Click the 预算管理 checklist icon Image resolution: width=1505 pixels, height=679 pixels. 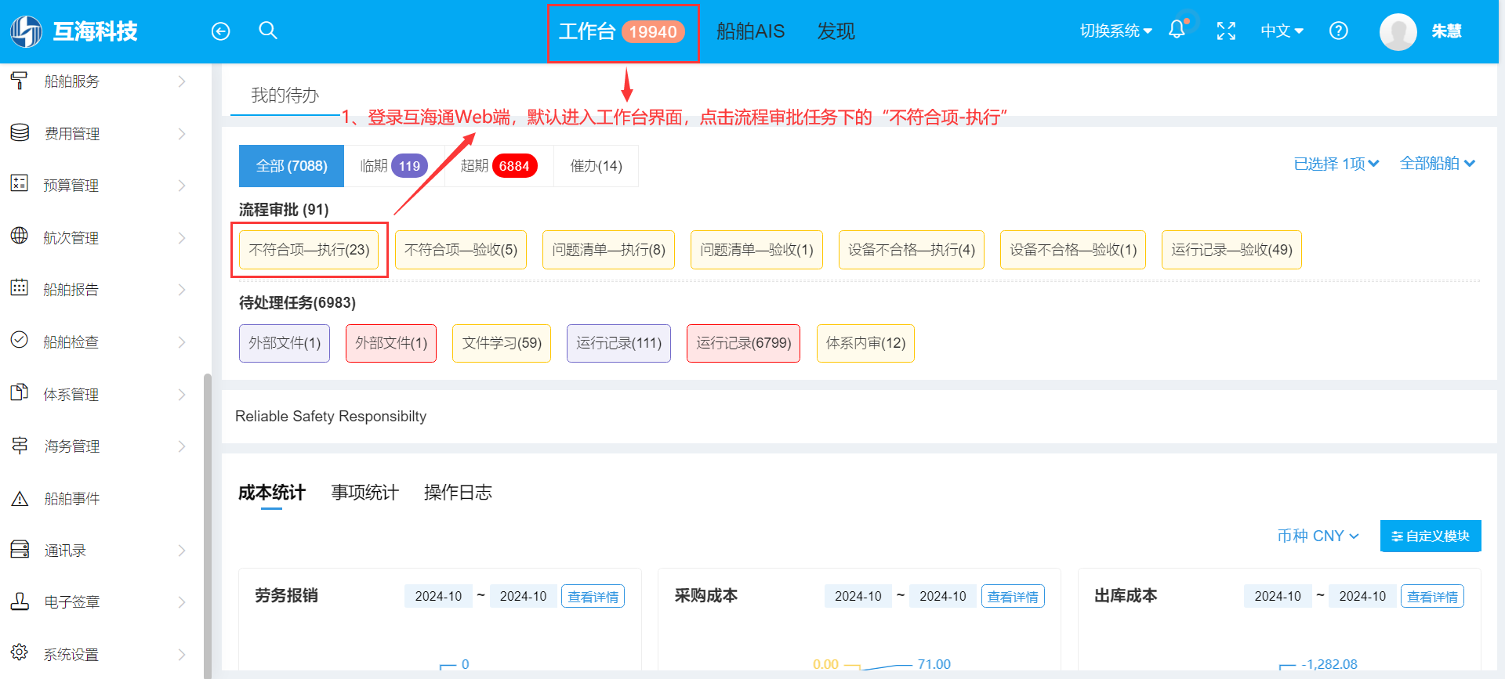coord(20,184)
